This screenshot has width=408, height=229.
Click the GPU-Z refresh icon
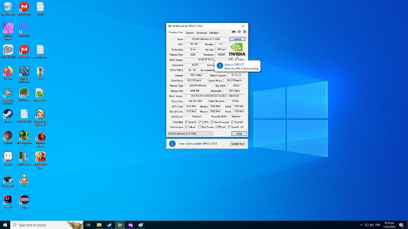239,32
